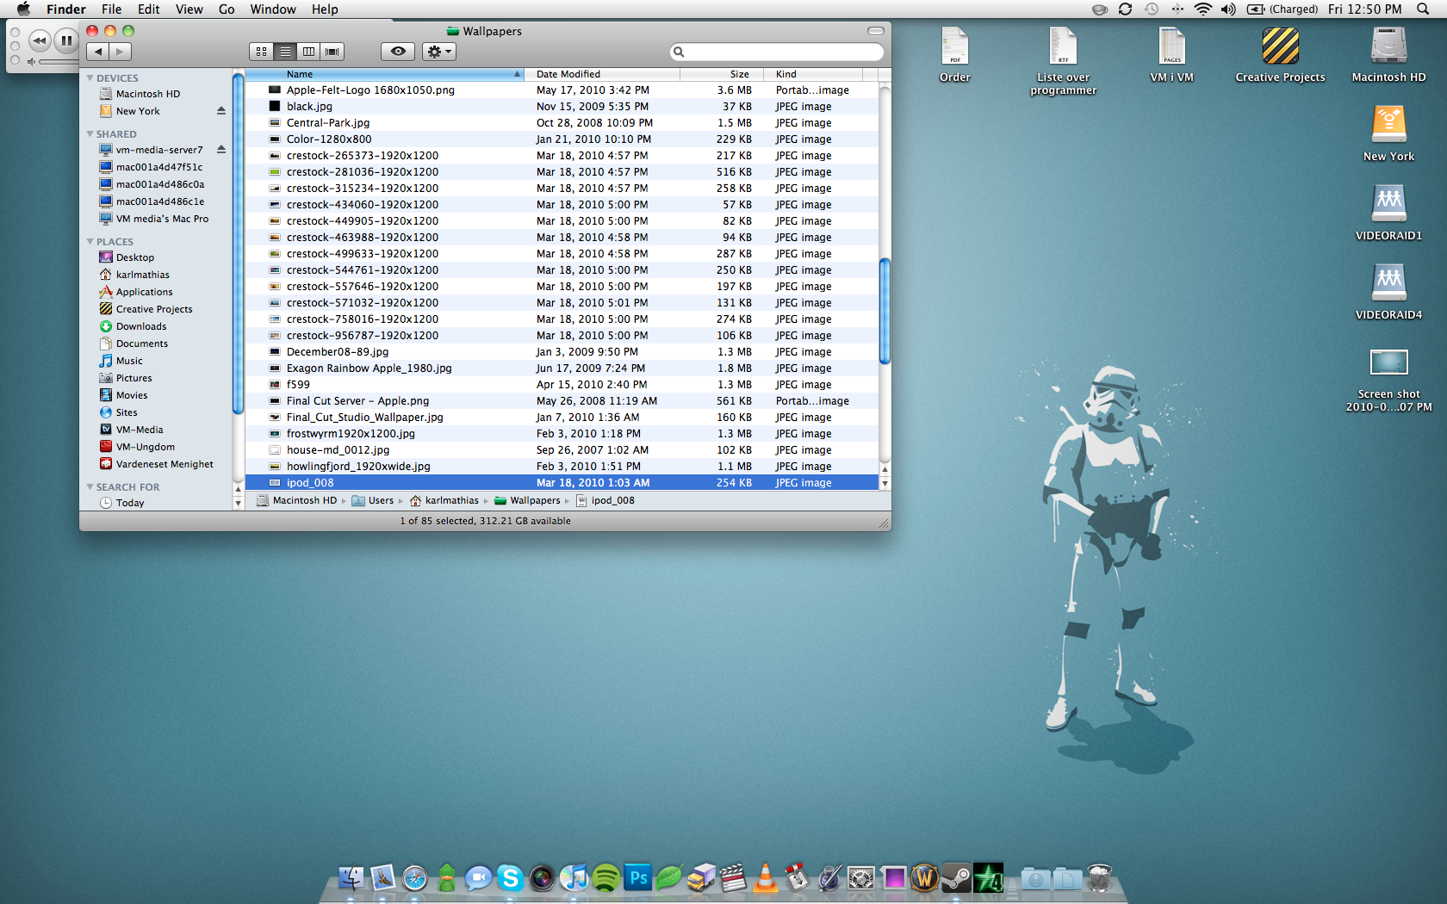The width and height of the screenshot is (1447, 904).
Task: Open Spotify in the Dock
Action: [606, 877]
